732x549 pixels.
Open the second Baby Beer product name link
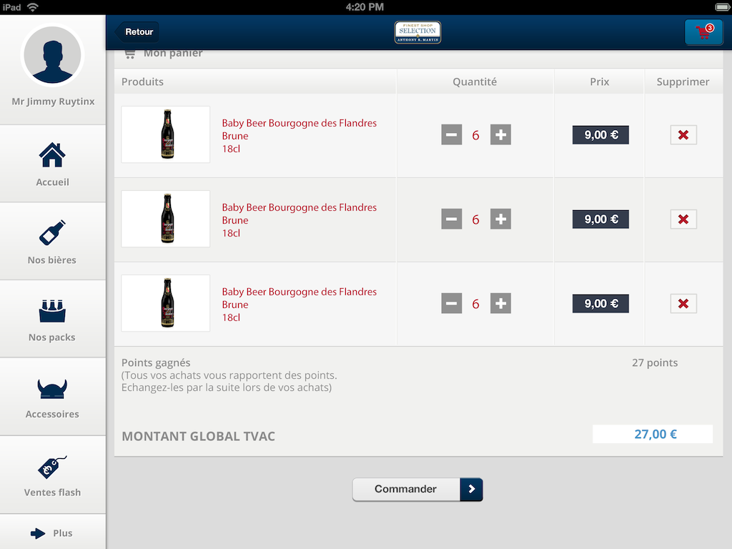(300, 220)
